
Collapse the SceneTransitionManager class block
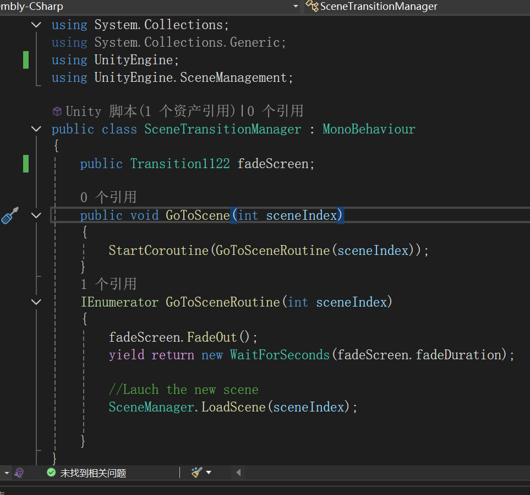pyautogui.click(x=36, y=129)
